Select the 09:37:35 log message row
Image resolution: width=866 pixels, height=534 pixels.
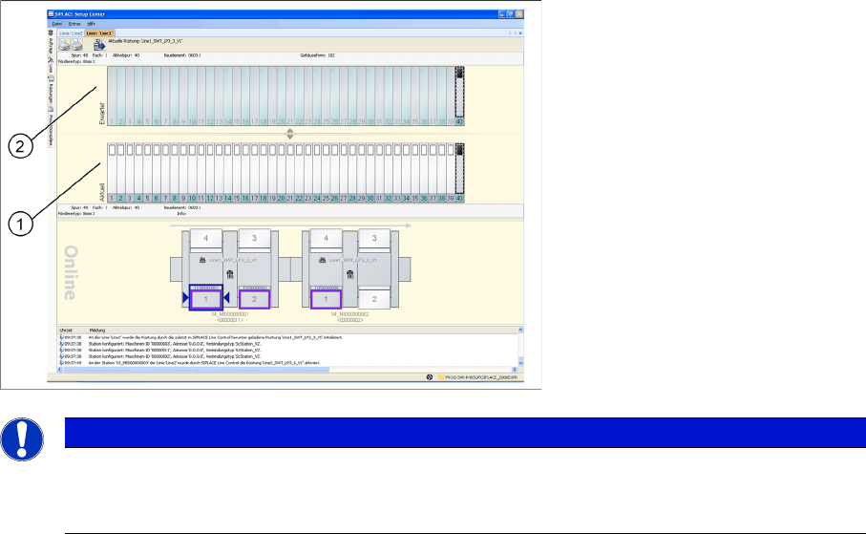pyautogui.click(x=287, y=337)
